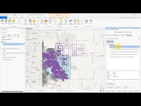Open the Analysis ribbon tab
Screen dimensions: 141x106
pos(22,18)
